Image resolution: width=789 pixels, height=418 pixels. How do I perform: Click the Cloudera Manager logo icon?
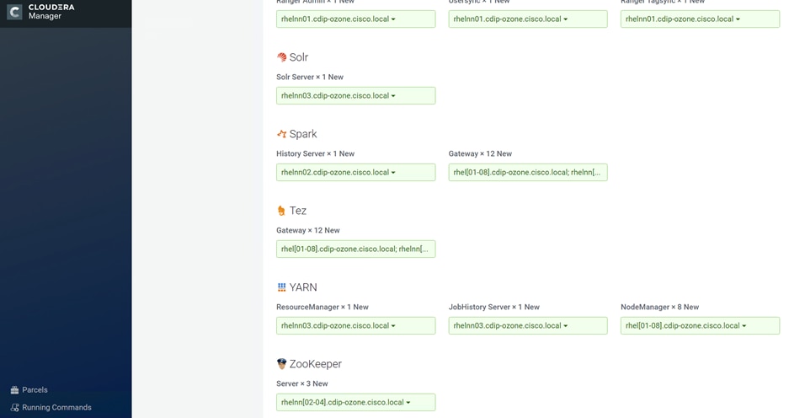[x=14, y=12]
